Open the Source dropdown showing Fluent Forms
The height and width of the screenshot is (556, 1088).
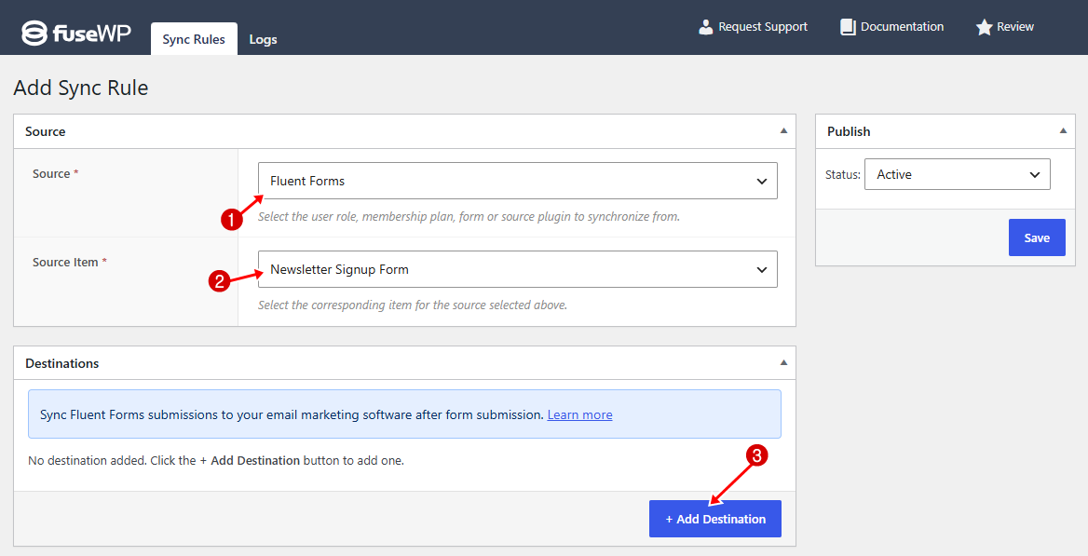518,181
